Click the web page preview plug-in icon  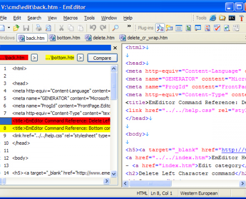227,28
